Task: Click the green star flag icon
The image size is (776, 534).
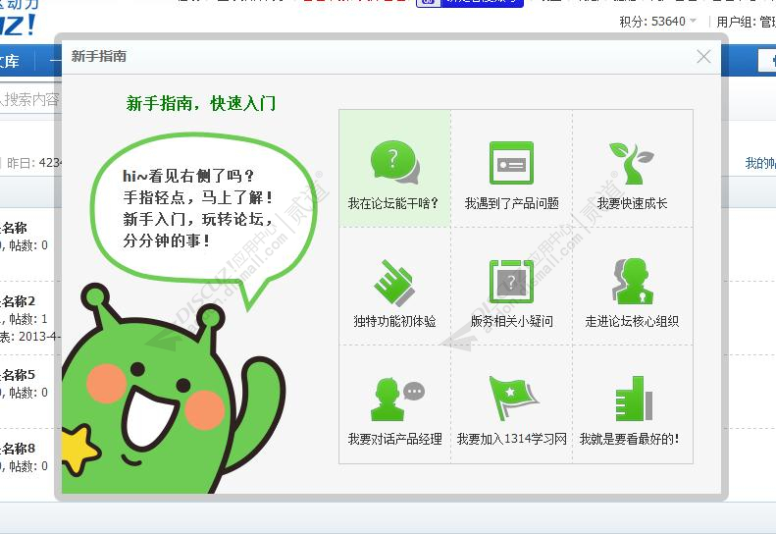Action: coord(513,399)
